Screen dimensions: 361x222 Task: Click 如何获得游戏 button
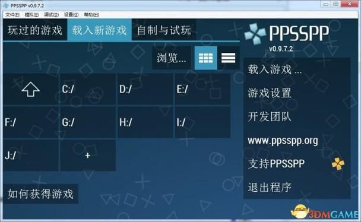(x=41, y=194)
